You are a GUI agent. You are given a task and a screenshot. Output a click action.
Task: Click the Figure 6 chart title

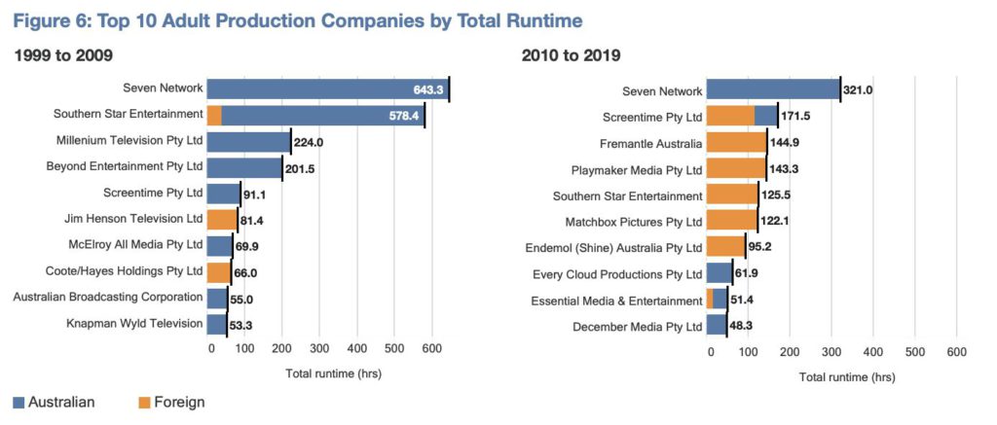[298, 21]
